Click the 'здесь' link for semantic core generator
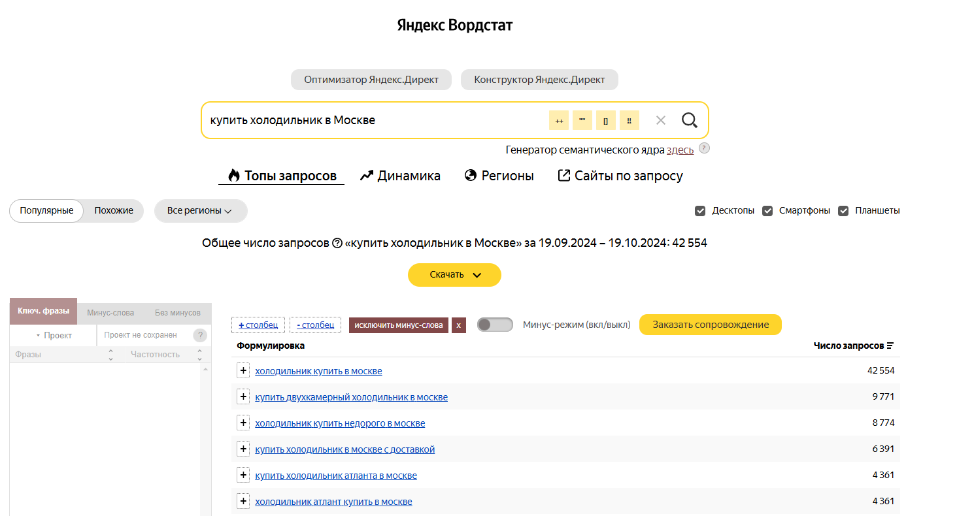The height and width of the screenshot is (516, 957). [680, 150]
